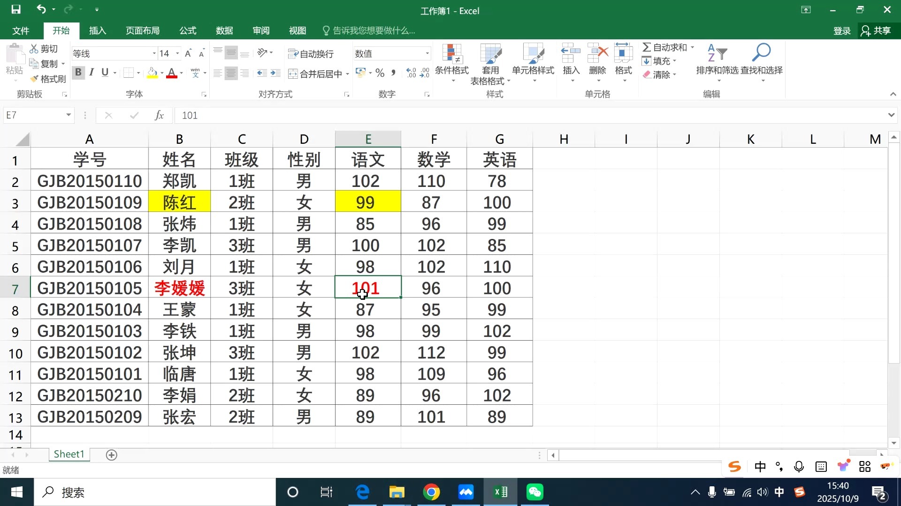
Task: Select the red font color swatch
Action: [171, 73]
